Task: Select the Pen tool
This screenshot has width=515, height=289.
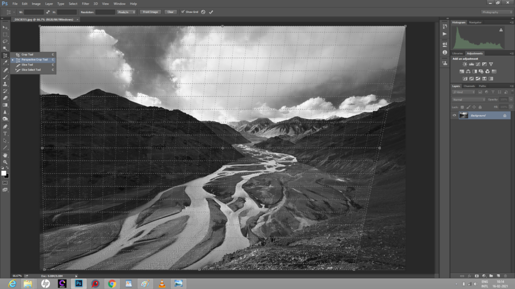Action: (5, 126)
